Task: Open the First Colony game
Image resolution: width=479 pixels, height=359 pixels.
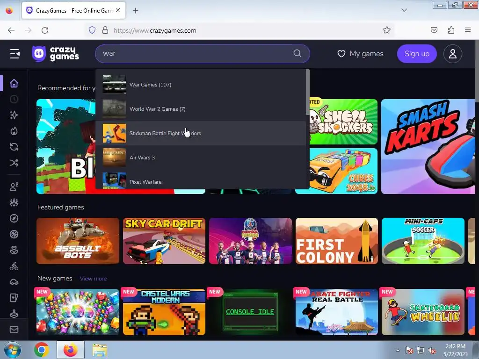Action: pos(337,241)
